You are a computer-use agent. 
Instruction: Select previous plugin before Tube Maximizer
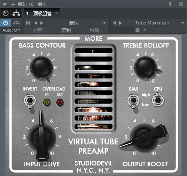point(115,23)
